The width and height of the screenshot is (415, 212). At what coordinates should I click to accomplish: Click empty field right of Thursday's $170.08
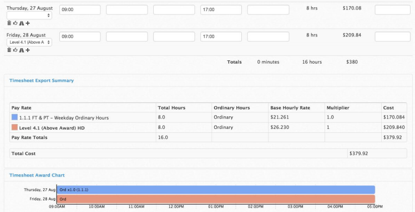[392, 10]
